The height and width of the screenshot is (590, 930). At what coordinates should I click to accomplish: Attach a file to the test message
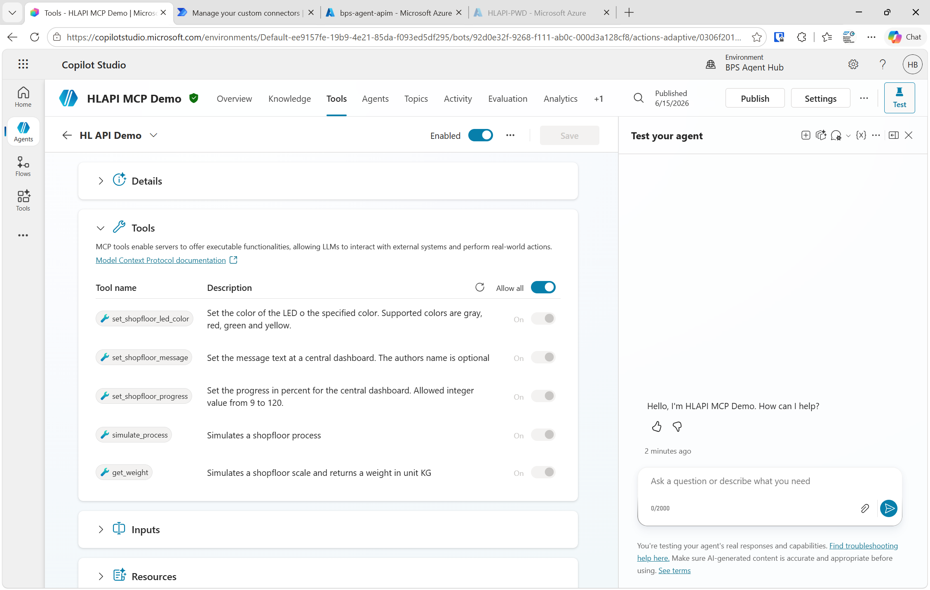pyautogui.click(x=865, y=508)
